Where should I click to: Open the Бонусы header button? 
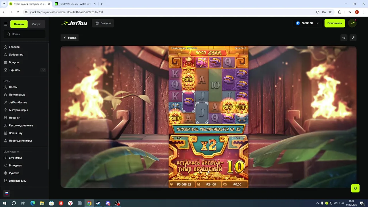[103, 23]
